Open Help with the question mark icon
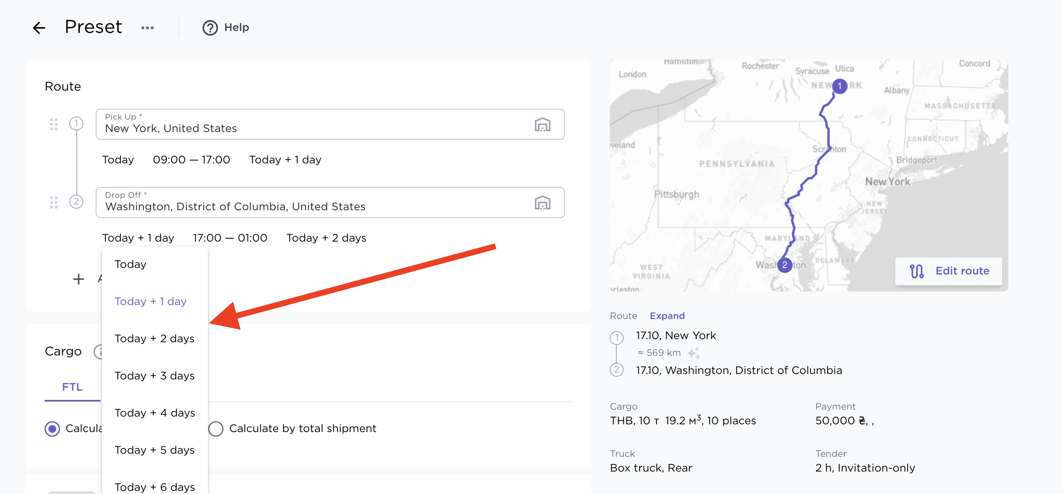Image resolution: width=1063 pixels, height=494 pixels. pos(210,27)
